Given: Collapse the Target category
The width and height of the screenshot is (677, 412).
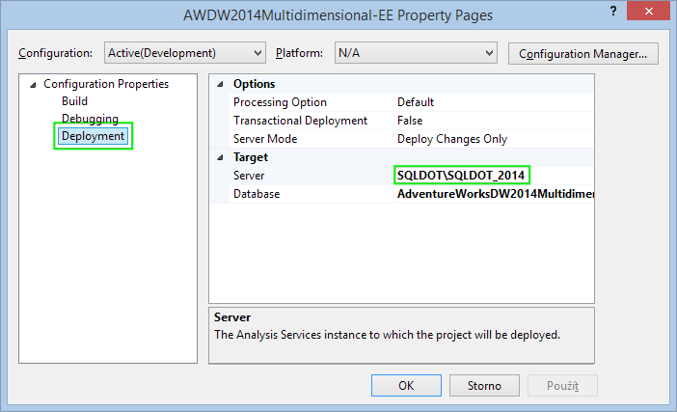Looking at the screenshot, I should 220,157.
